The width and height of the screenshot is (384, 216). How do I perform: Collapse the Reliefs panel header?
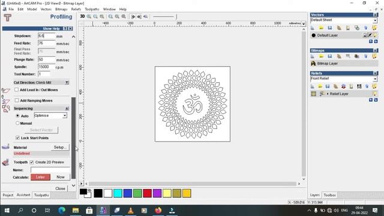[x=375, y=73]
